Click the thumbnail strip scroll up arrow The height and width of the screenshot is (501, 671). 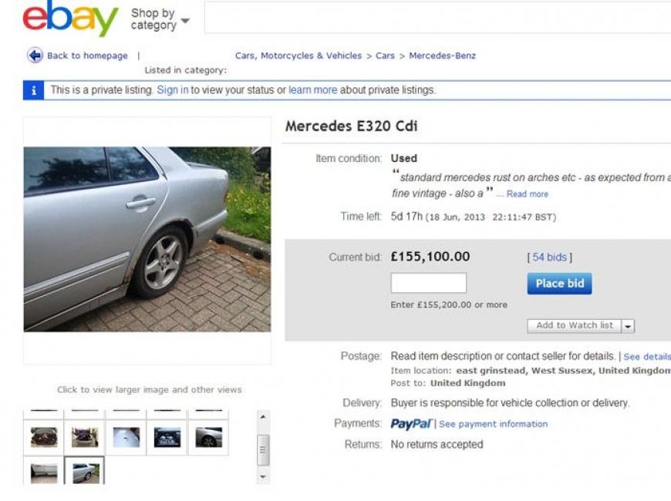click(x=263, y=416)
